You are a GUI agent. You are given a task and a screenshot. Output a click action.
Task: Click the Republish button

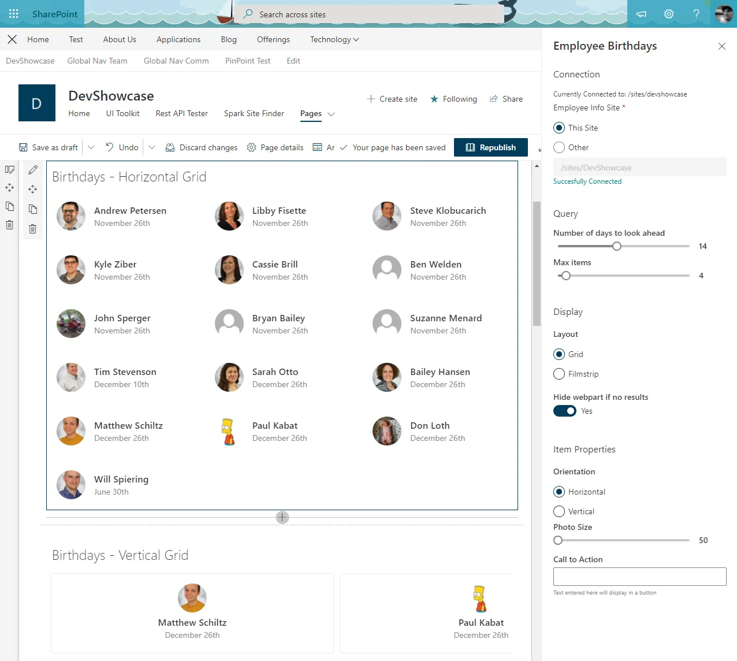pyautogui.click(x=491, y=147)
